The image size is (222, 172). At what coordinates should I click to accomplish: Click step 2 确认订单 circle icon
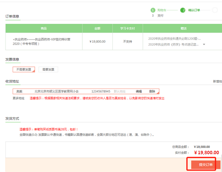point(183,10)
